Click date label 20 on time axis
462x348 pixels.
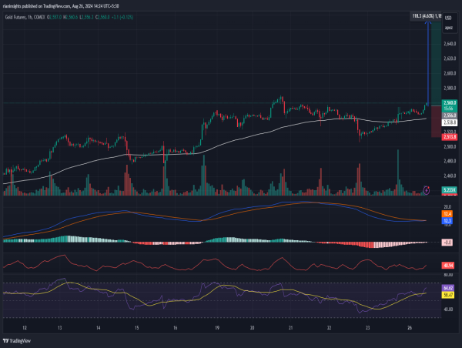coord(253,328)
